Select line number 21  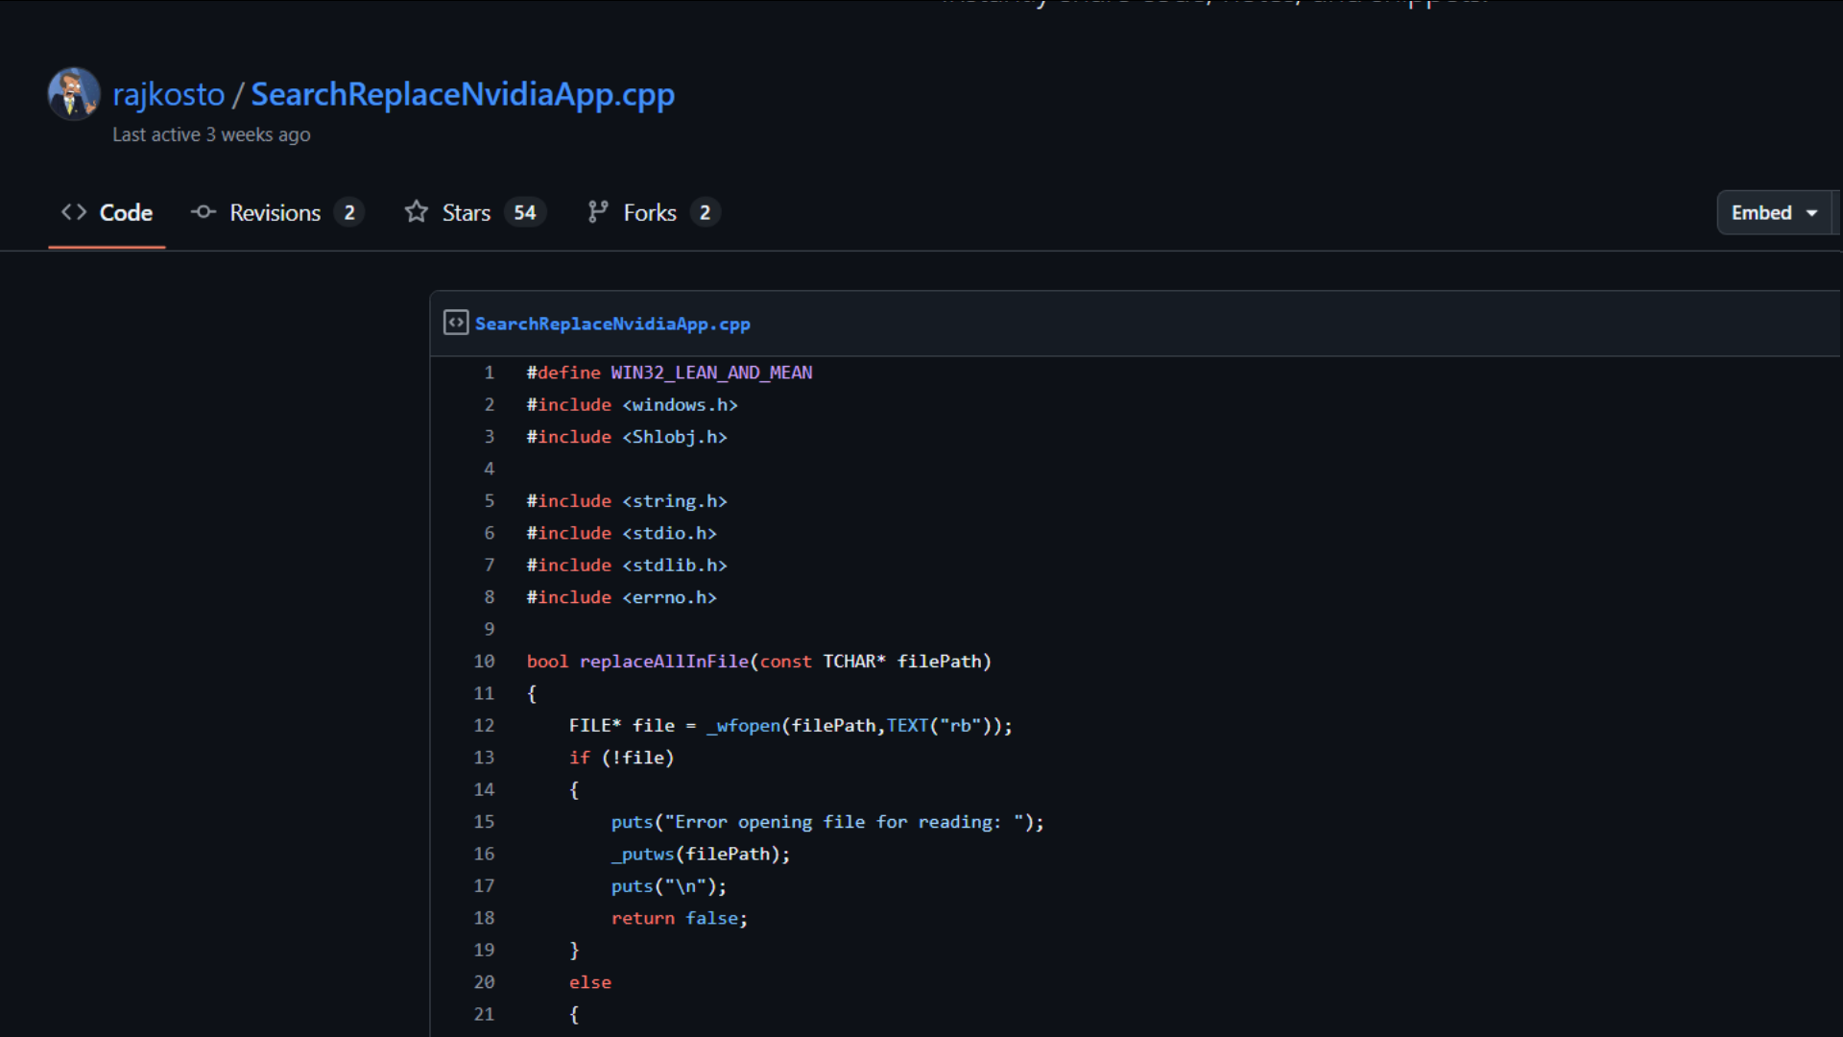(484, 1013)
